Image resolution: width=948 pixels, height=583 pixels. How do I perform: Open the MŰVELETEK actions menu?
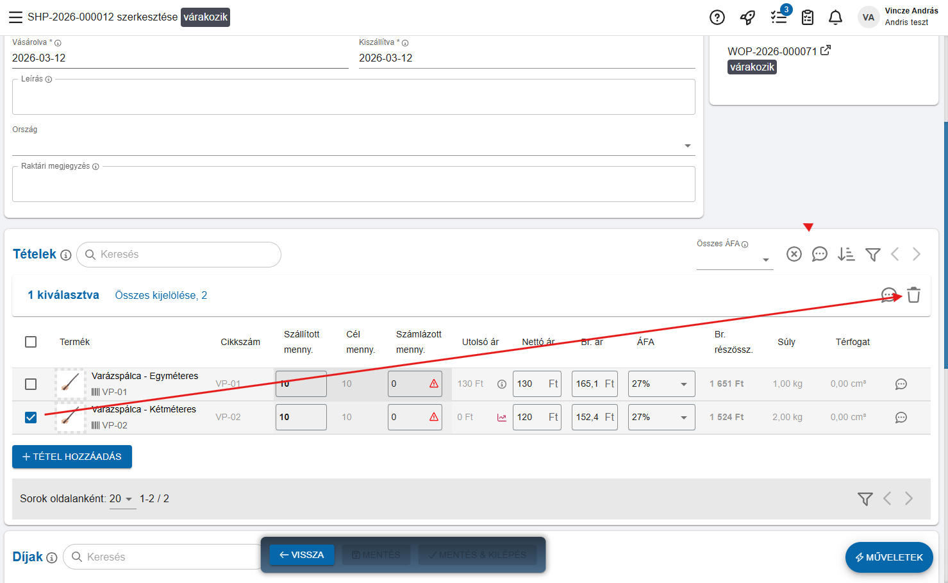pyautogui.click(x=888, y=557)
